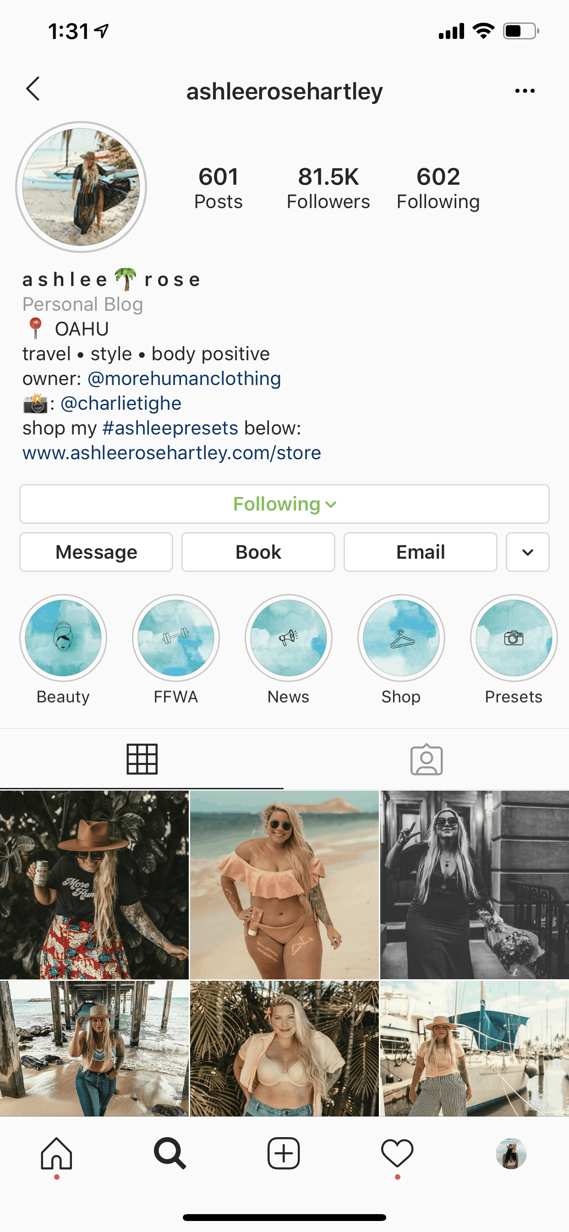Go back using the left chevron arrow

tap(33, 89)
